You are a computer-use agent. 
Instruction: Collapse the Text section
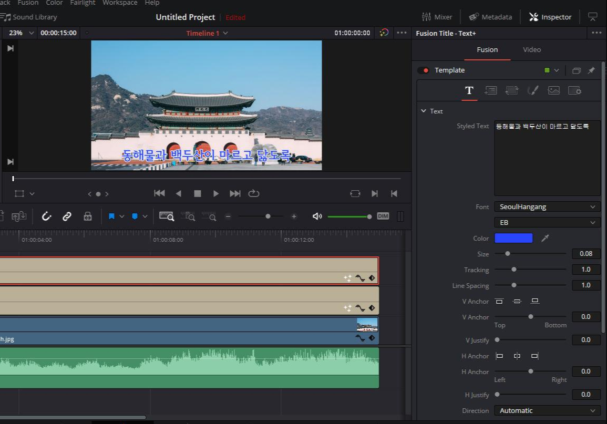[x=424, y=111]
